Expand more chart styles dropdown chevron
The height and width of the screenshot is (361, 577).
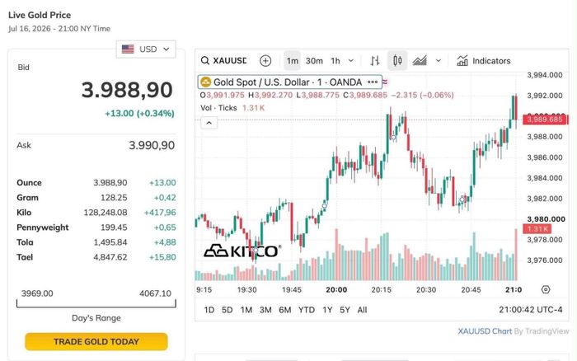(439, 61)
